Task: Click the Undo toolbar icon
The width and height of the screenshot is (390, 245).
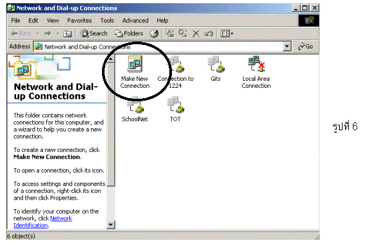Action: click(x=208, y=33)
